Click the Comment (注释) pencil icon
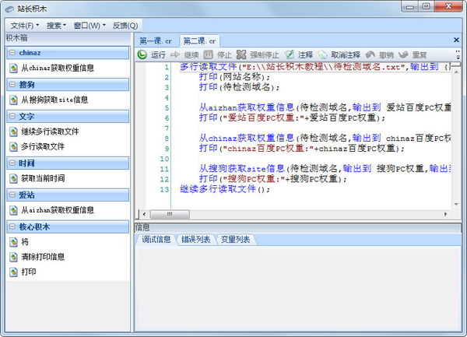467x337 pixels. (x=290, y=54)
